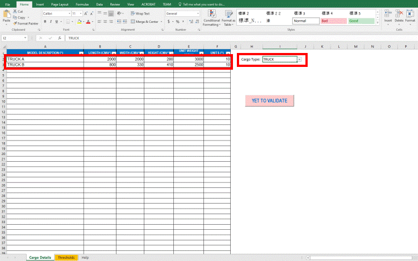The width and height of the screenshot is (418, 261).
Task: Expand the font name Calibri dropdown
Action: click(x=68, y=13)
